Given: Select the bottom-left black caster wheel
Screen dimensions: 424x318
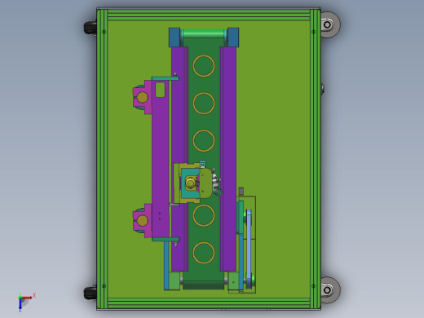Looking at the screenshot, I should click(x=90, y=293).
